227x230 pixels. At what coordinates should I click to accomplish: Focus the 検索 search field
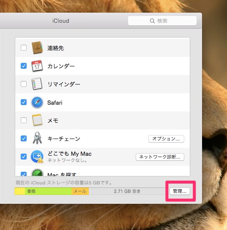162,21
